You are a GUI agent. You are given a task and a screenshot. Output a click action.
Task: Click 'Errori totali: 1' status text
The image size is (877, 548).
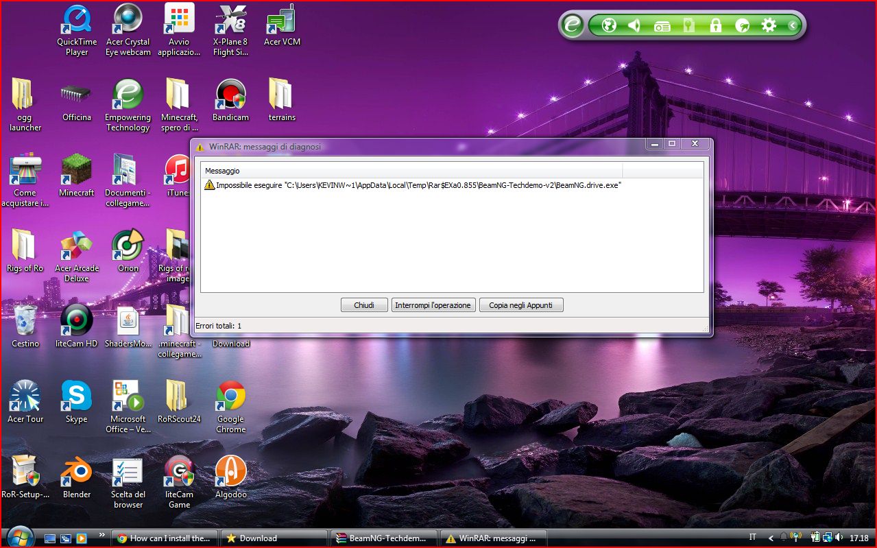(219, 326)
